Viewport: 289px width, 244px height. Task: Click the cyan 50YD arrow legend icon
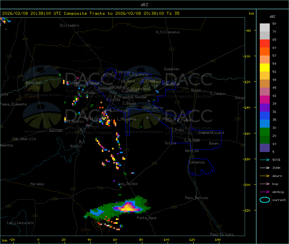pyautogui.click(x=265, y=160)
